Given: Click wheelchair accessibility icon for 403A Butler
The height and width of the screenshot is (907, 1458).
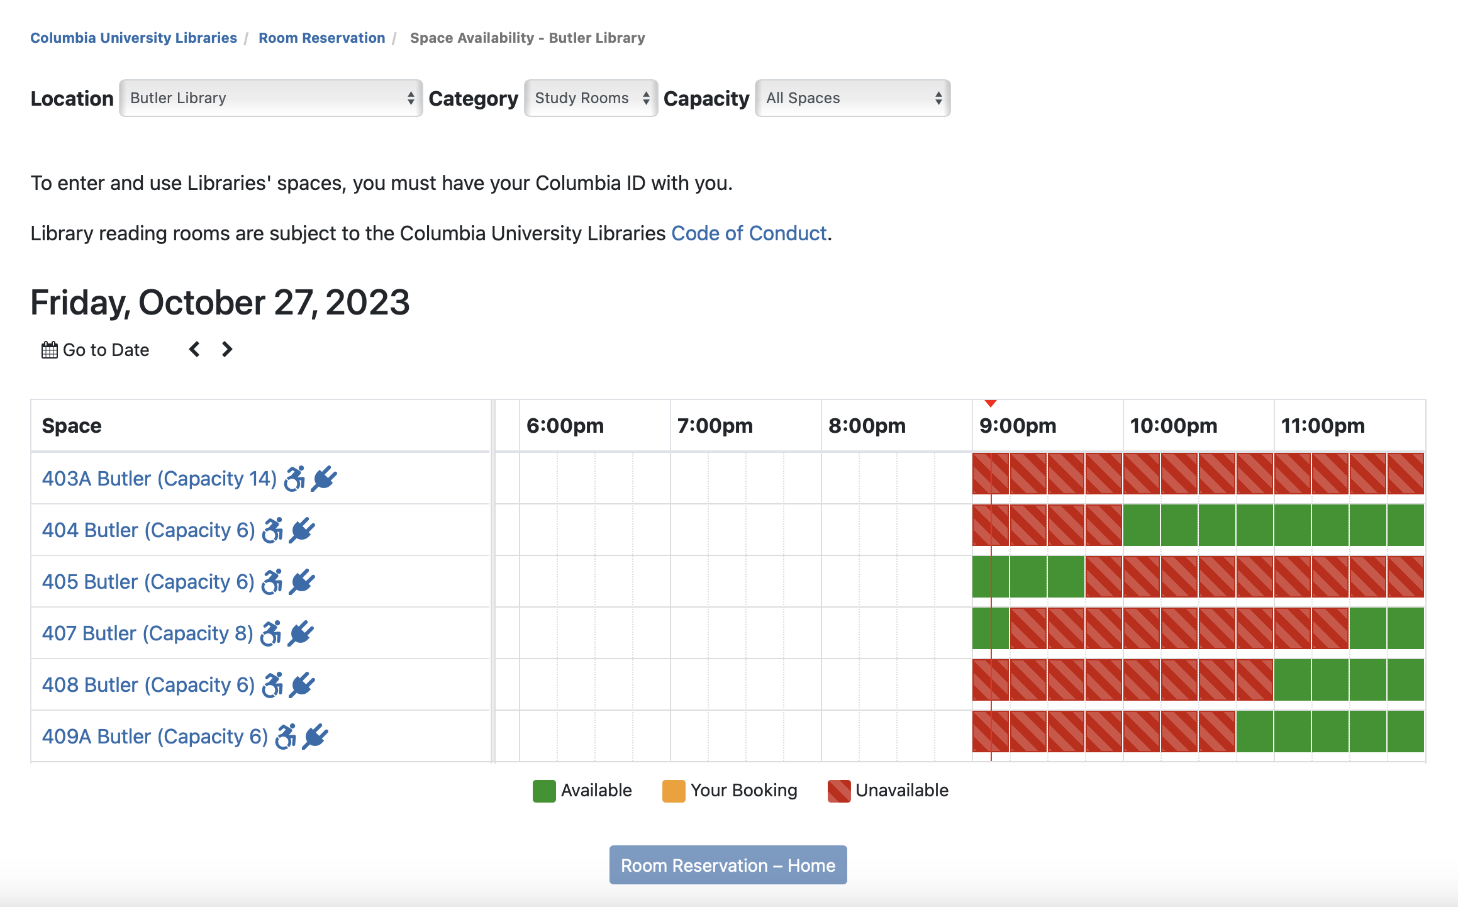Looking at the screenshot, I should pyautogui.click(x=294, y=479).
